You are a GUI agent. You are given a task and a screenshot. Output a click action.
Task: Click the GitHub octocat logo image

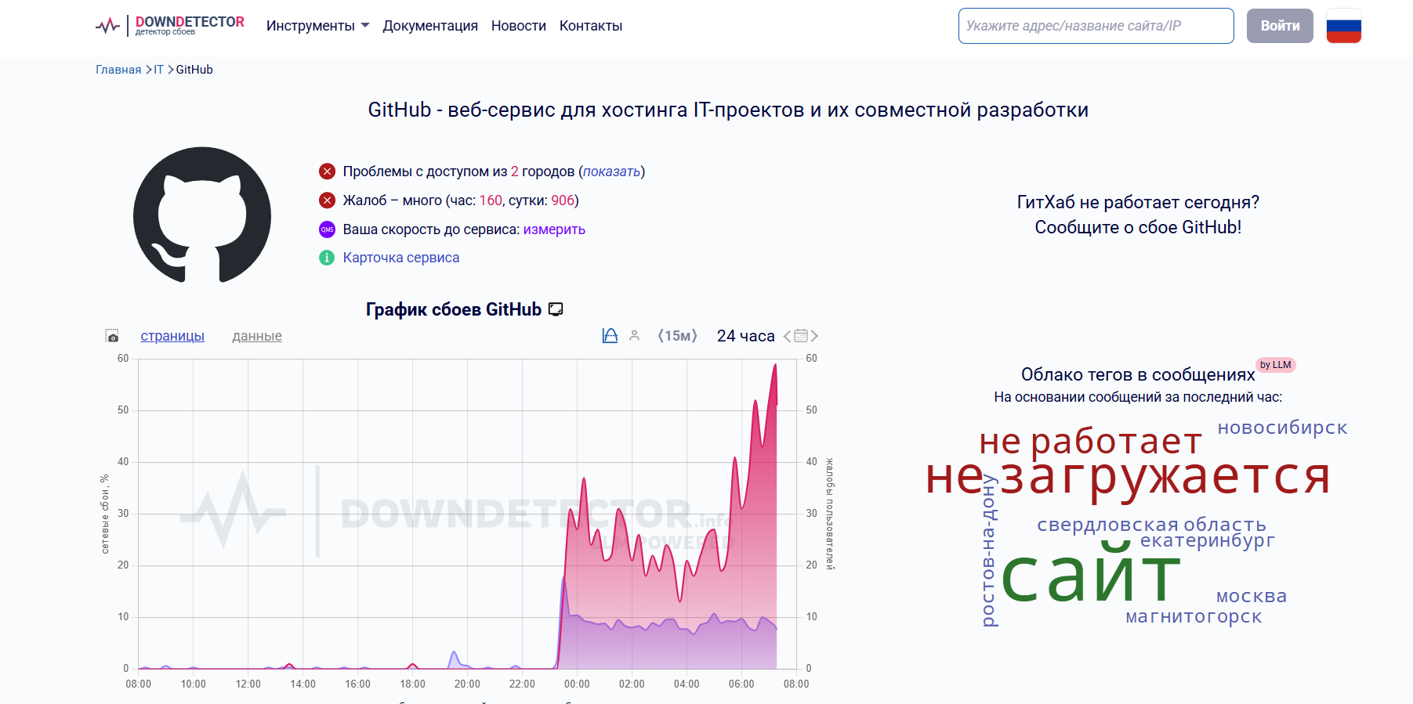(202, 215)
